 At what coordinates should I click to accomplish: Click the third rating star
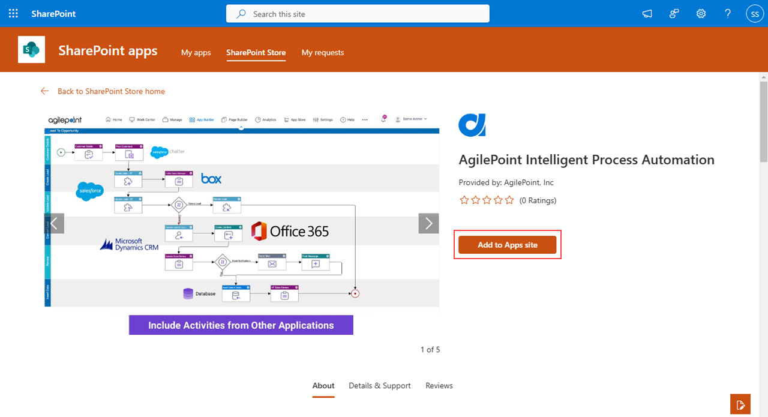[x=487, y=200]
